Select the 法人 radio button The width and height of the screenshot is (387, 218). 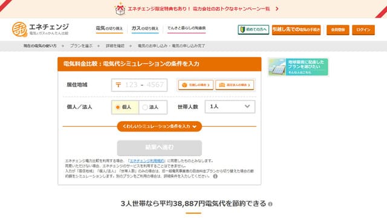(x=153, y=107)
